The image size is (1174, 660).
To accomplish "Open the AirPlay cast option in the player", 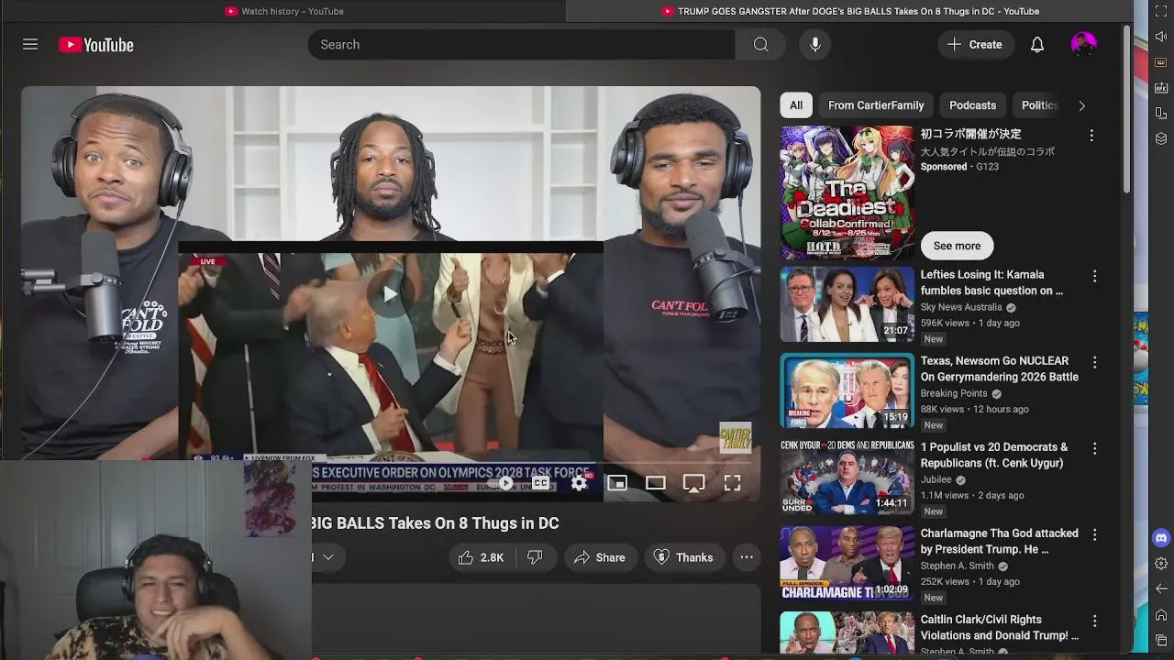I will [x=693, y=483].
